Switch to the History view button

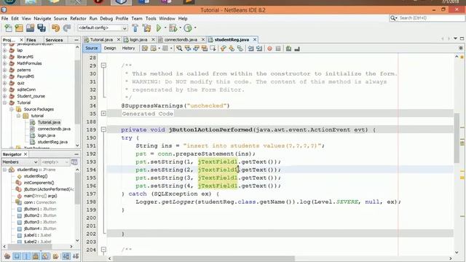click(128, 48)
